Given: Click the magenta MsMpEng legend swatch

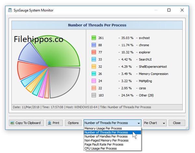Looking at the screenshot, I should point(94,81).
